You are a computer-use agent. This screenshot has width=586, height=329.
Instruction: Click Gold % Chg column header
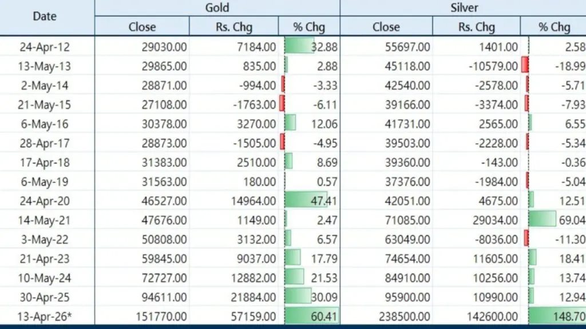pyautogui.click(x=309, y=26)
